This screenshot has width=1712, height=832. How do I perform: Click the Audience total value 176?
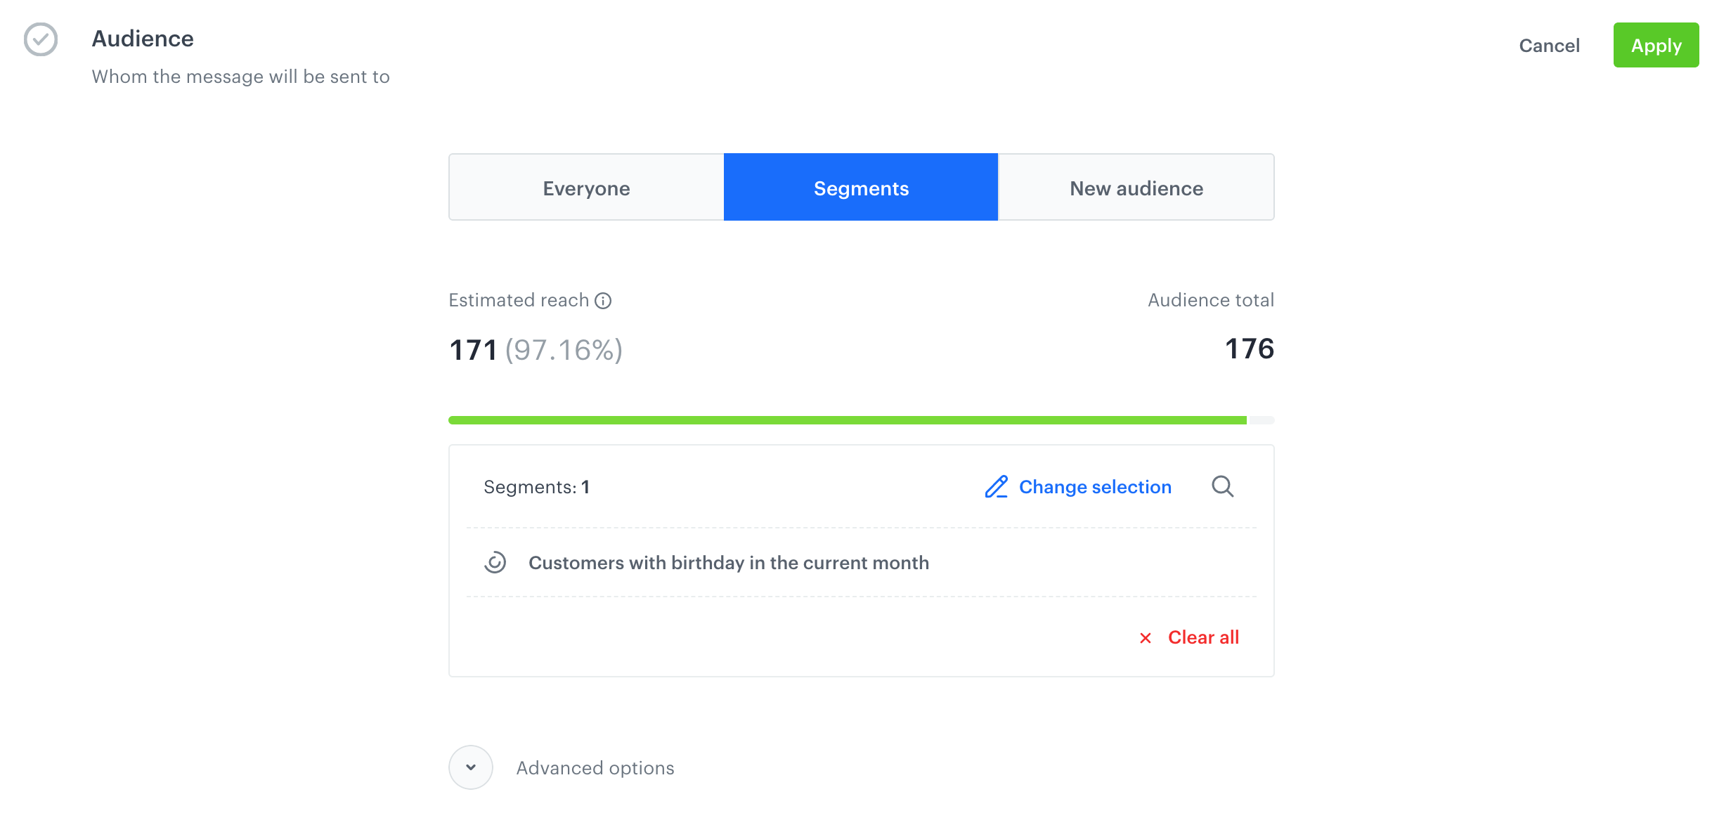1249,349
